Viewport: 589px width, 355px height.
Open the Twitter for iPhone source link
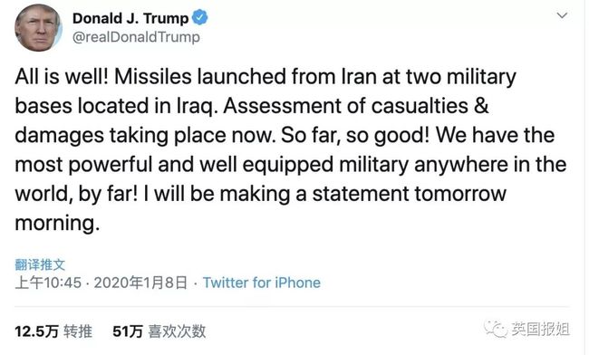coord(262,283)
